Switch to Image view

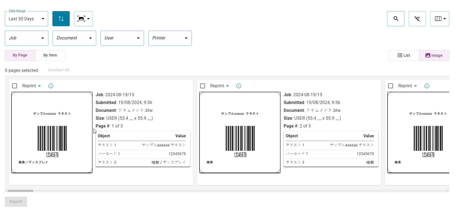tap(434, 55)
